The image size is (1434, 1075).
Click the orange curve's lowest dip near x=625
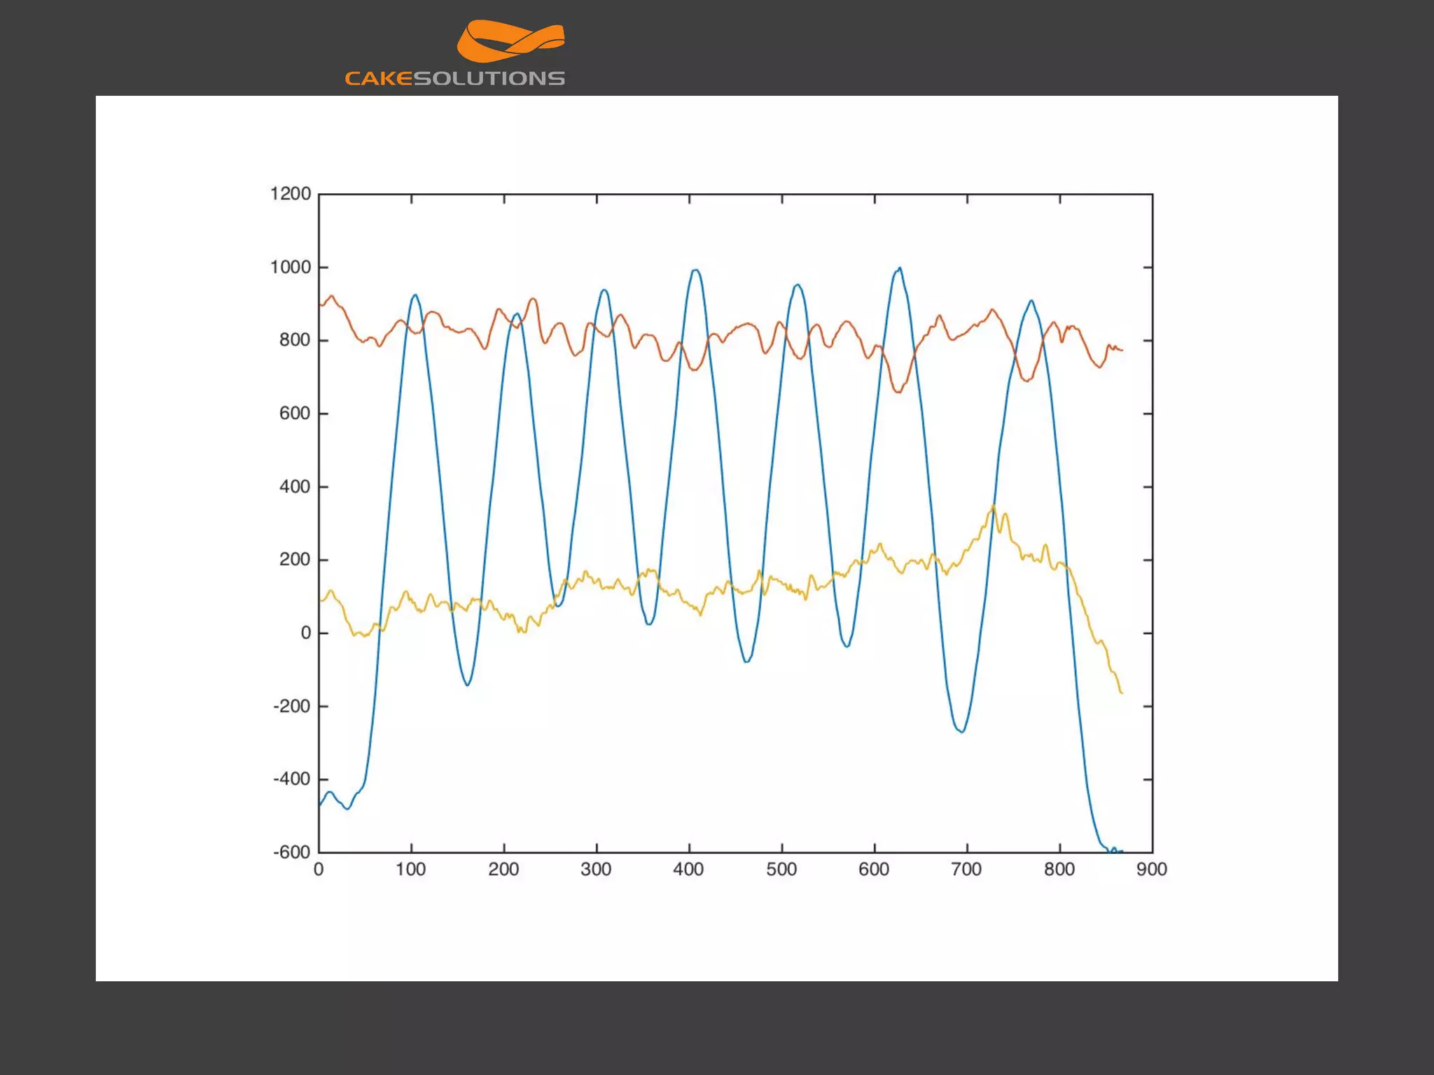(x=898, y=391)
